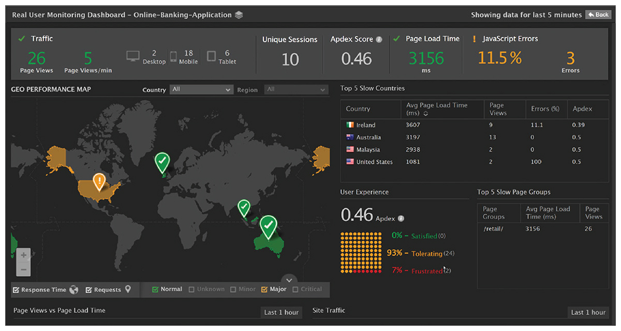Open Last 1 hour selector for Site Traffic
Image resolution: width=621 pixels, height=331 pixels.
pos(588,312)
